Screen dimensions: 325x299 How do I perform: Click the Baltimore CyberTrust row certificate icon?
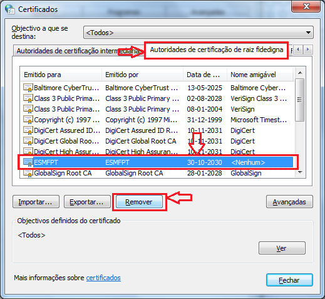[x=28, y=88]
